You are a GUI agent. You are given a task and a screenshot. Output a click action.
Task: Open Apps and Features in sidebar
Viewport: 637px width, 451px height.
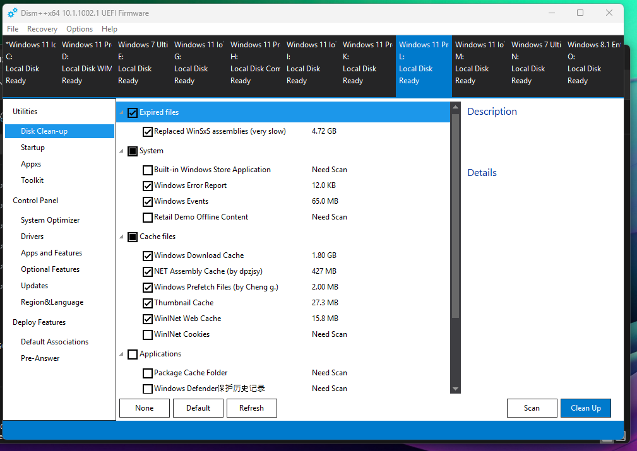point(52,253)
